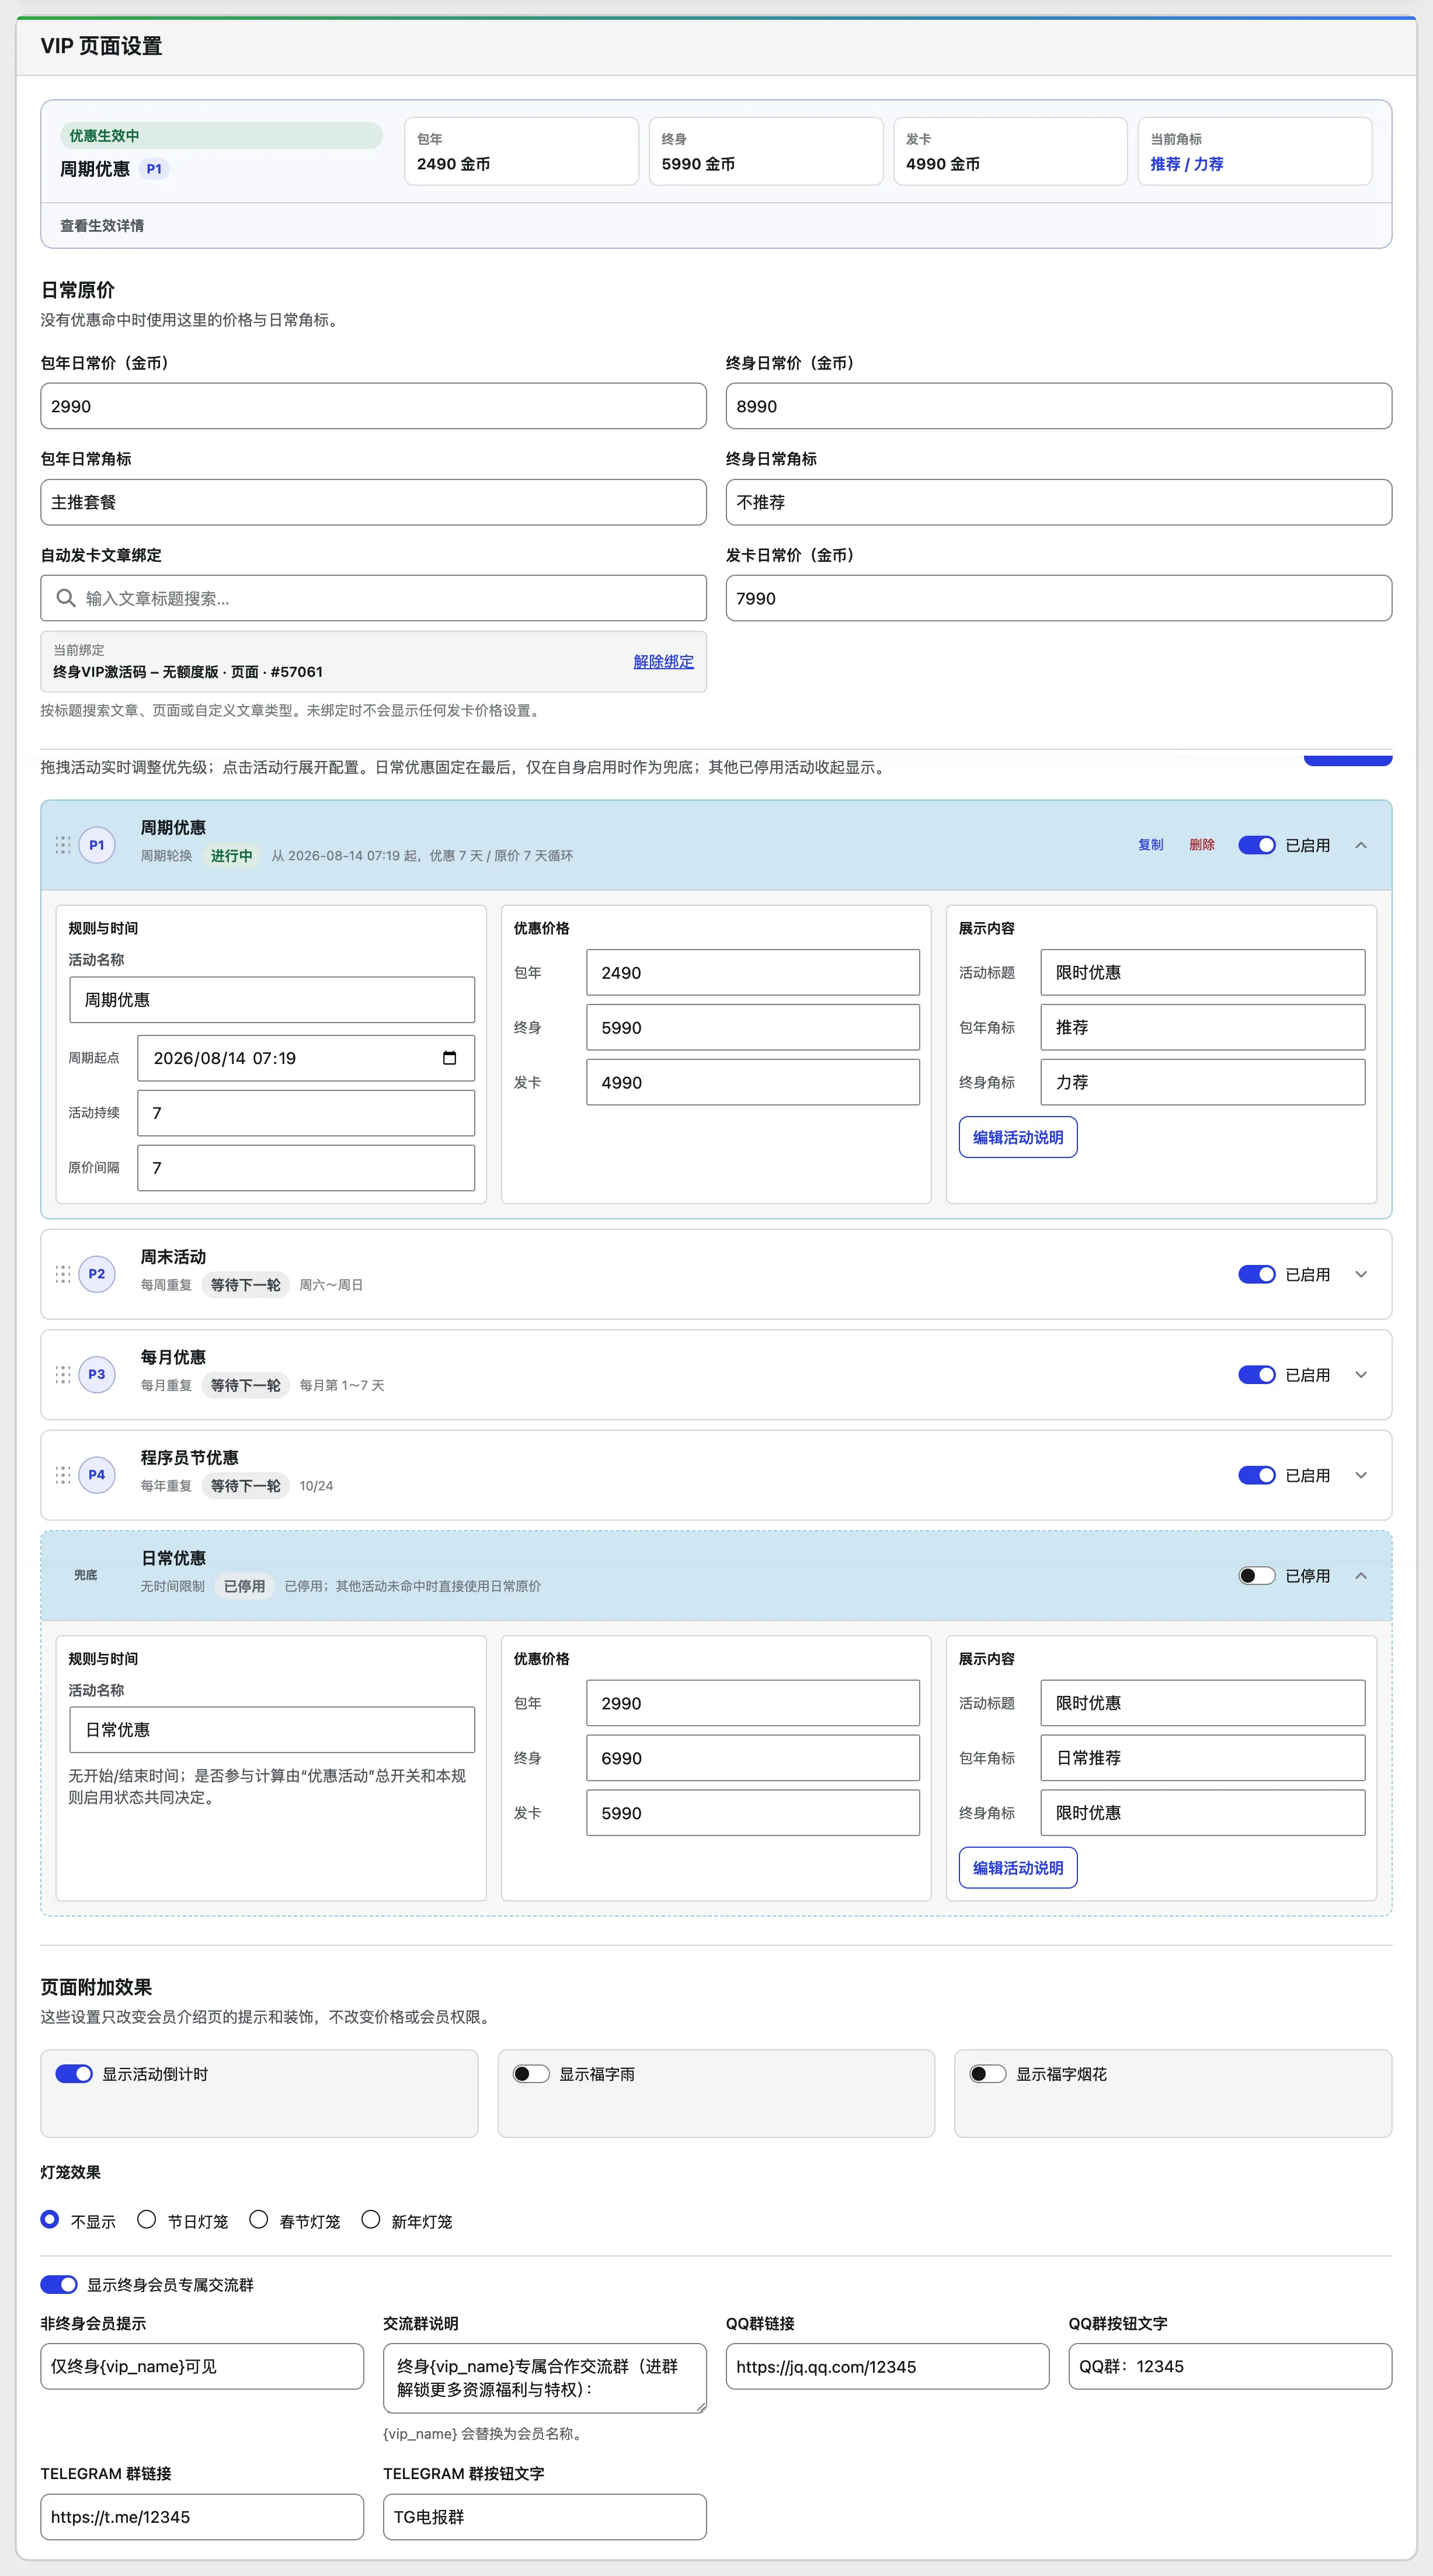1433x2576 pixels.
Task: Toggle 显示活动倒计时 switch
Action: point(74,2074)
